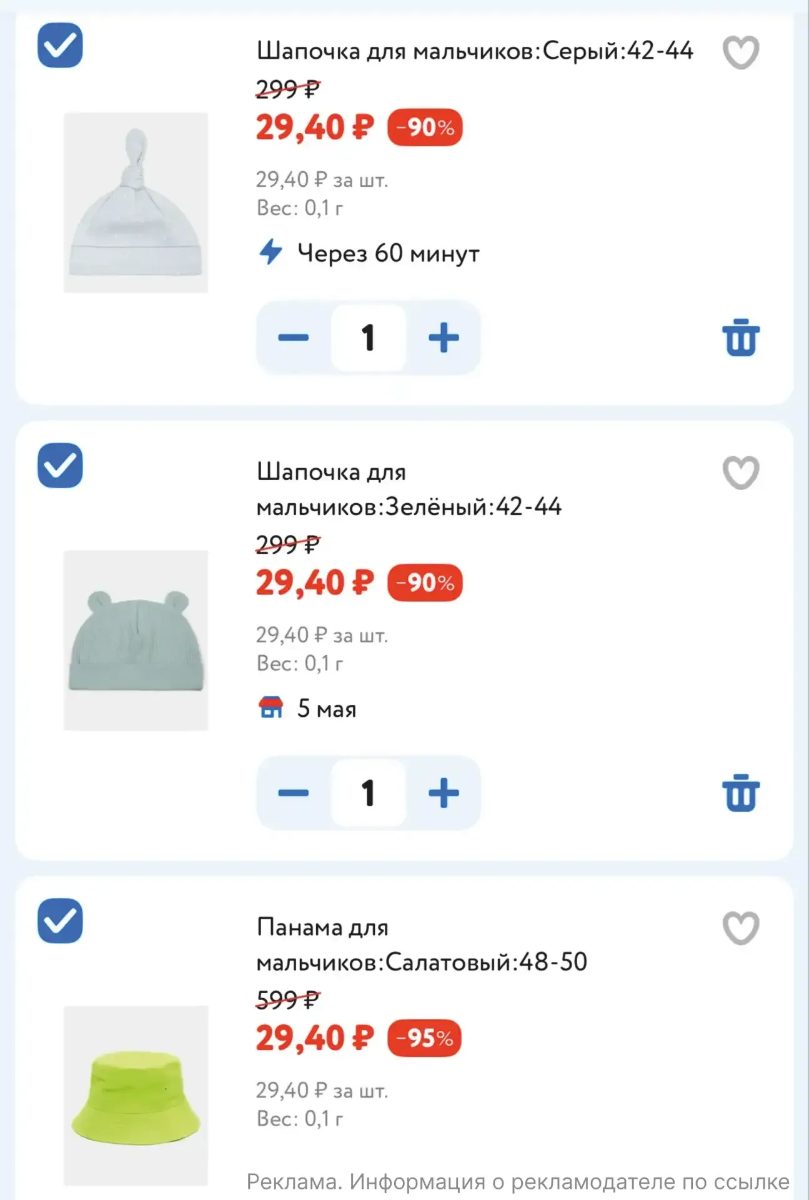Toggle the panama hat checkbox

[60, 921]
